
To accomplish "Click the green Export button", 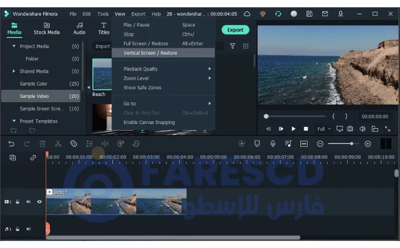I will (x=235, y=30).
